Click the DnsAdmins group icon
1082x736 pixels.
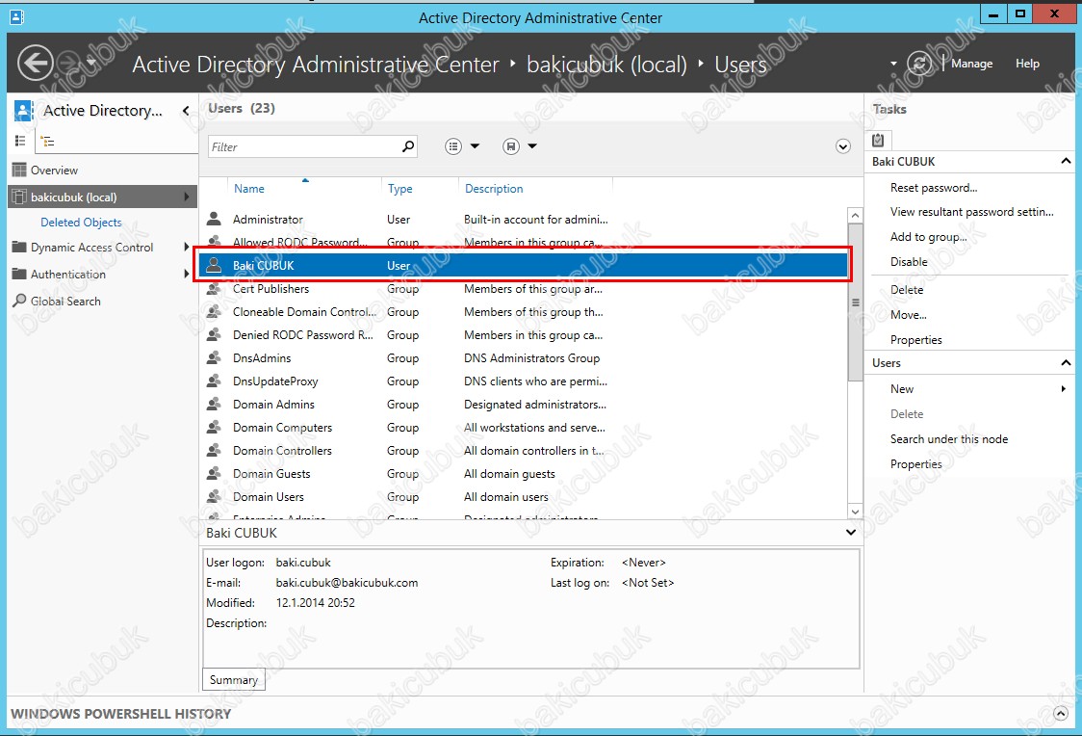pyautogui.click(x=214, y=358)
